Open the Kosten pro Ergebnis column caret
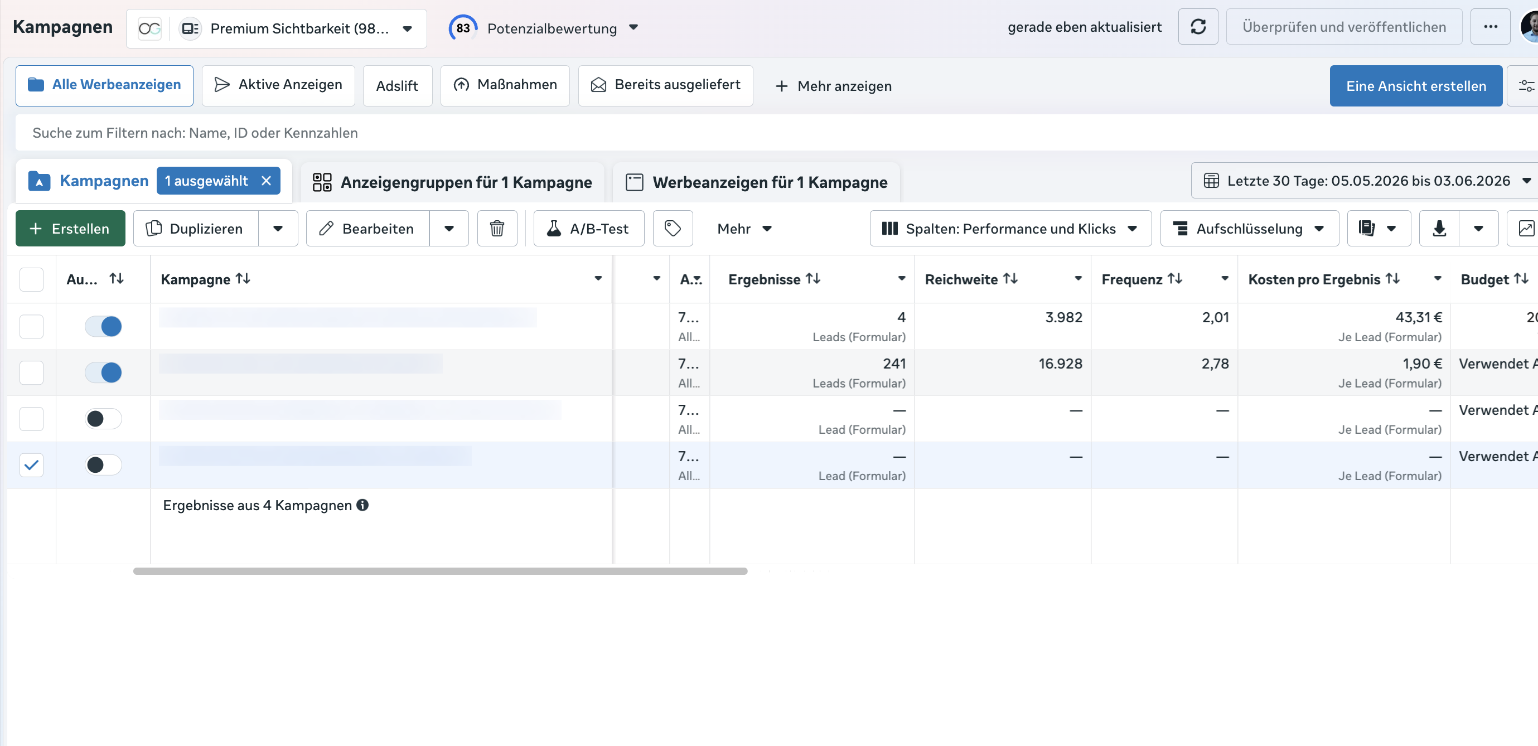Screen dimensions: 1538x746 point(1438,279)
